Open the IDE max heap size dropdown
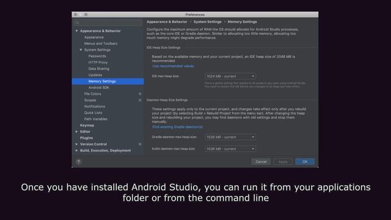This screenshot has height=220, width=391. (230, 76)
